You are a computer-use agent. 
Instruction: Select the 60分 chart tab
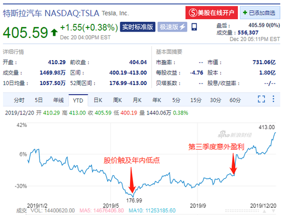click(235, 100)
